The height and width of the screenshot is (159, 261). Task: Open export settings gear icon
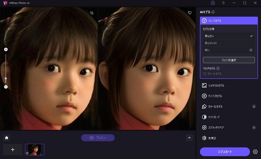click(x=255, y=152)
